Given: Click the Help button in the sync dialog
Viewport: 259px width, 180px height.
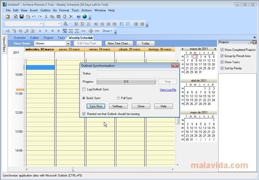Looking at the screenshot, I should click(163, 106).
